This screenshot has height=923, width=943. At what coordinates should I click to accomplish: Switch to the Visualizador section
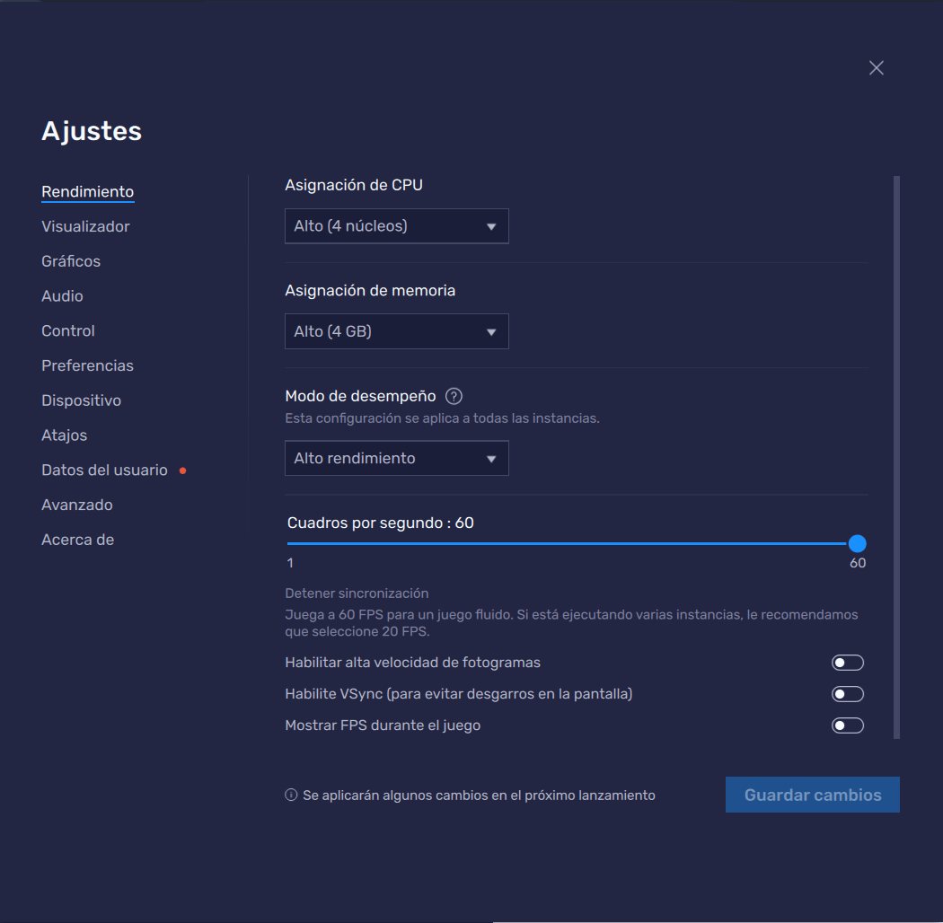[x=85, y=226]
